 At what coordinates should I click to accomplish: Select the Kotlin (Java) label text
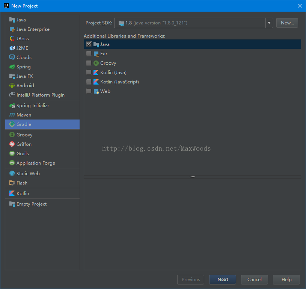pyautogui.click(x=113, y=73)
